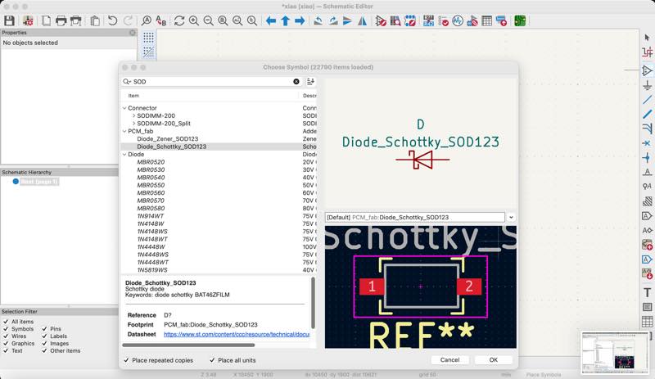Screen dimensions: 655x379
Task: Clear the SOD search text
Action: [296, 82]
